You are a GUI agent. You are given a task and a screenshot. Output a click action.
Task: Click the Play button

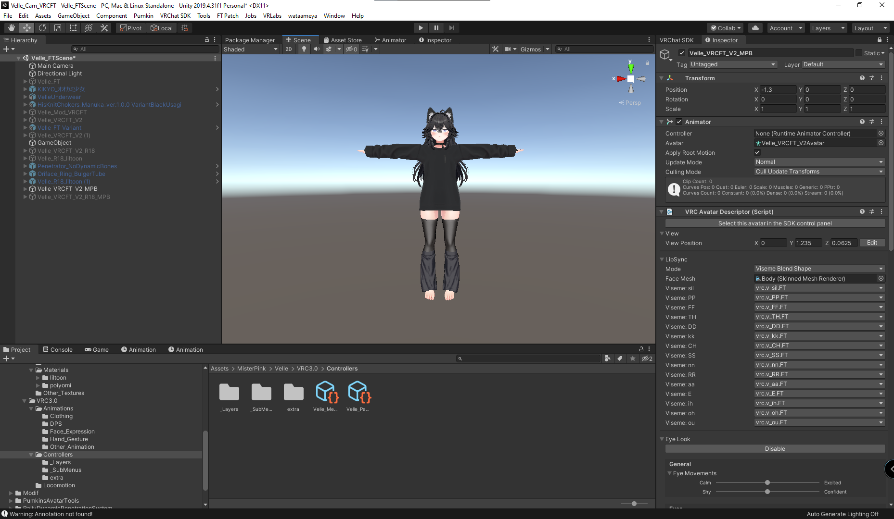click(x=421, y=28)
